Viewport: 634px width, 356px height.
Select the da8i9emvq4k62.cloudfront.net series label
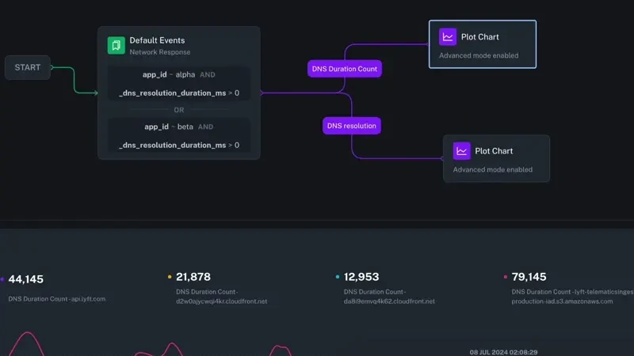pos(389,301)
